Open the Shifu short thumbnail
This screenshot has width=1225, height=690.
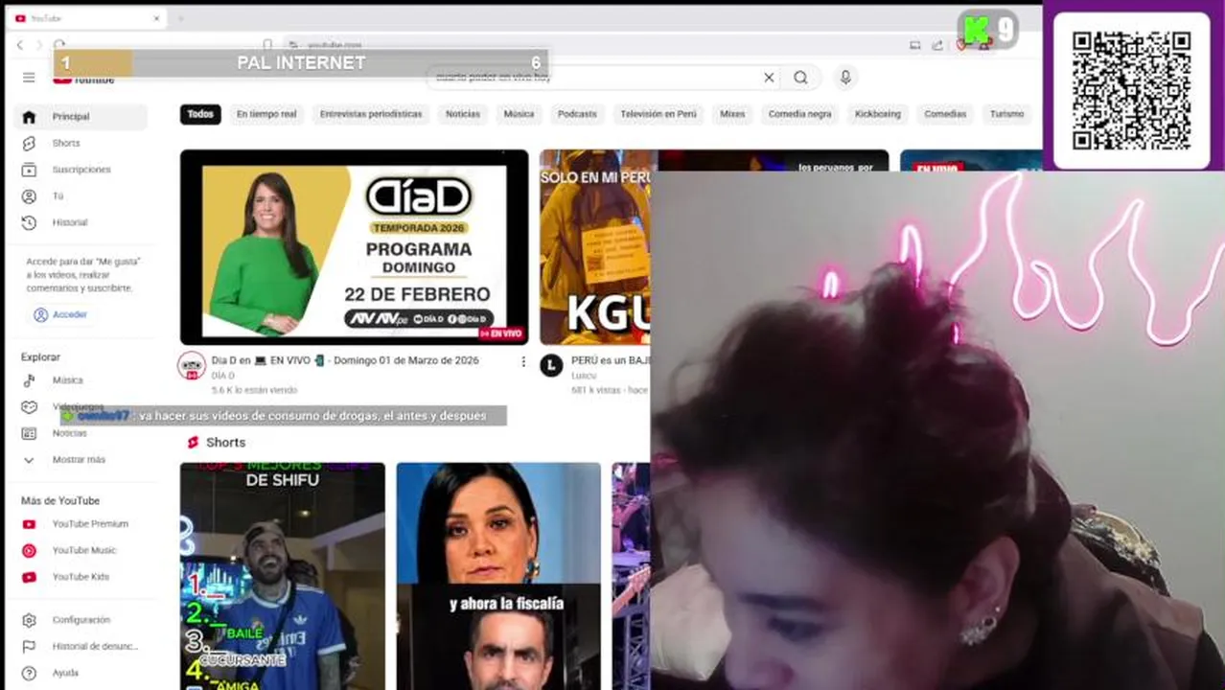point(282,576)
